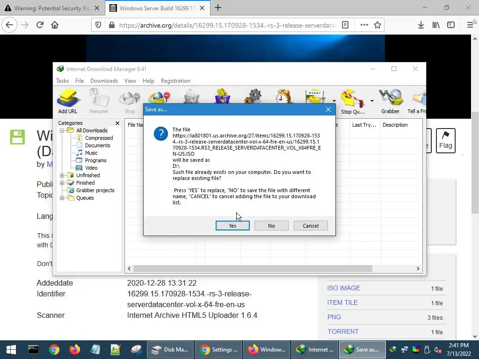Screen dimensions: 479x359
Task: Open the Tasks menu in IDM
Action: 62,81
